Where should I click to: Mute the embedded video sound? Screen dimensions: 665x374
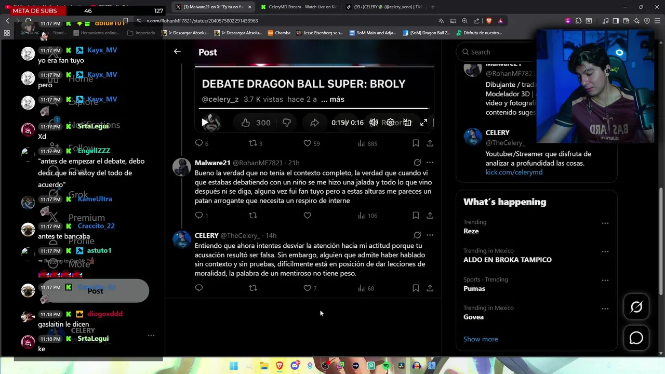point(374,123)
